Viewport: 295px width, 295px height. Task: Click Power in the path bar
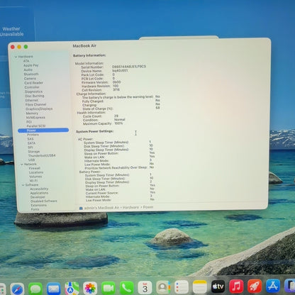148,207
